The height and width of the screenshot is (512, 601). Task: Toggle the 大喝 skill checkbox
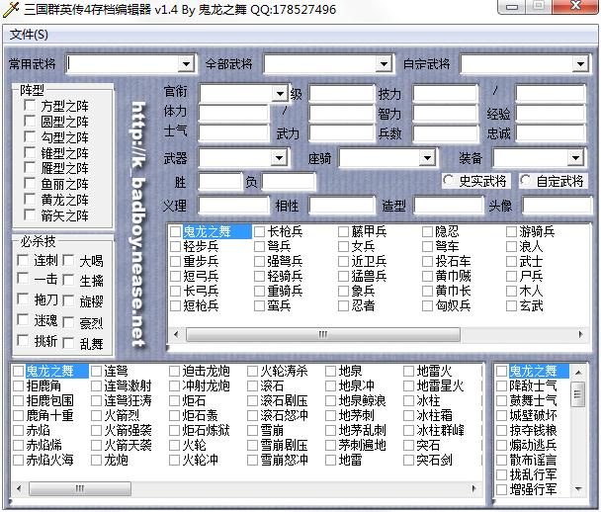point(68,261)
